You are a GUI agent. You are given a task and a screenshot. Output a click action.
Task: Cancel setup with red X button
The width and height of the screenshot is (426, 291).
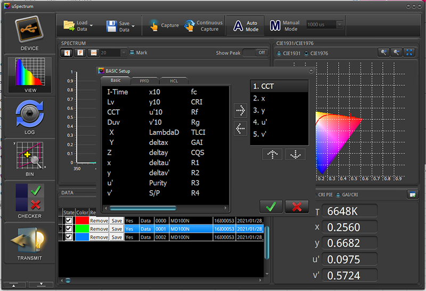(297, 206)
